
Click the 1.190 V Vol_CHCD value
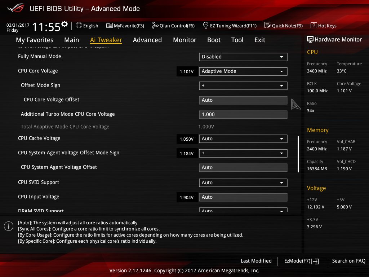pyautogui.click(x=344, y=169)
